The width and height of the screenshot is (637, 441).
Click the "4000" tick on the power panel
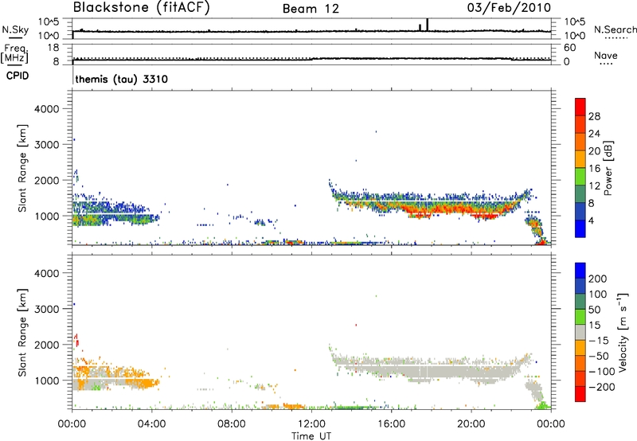click(46, 109)
